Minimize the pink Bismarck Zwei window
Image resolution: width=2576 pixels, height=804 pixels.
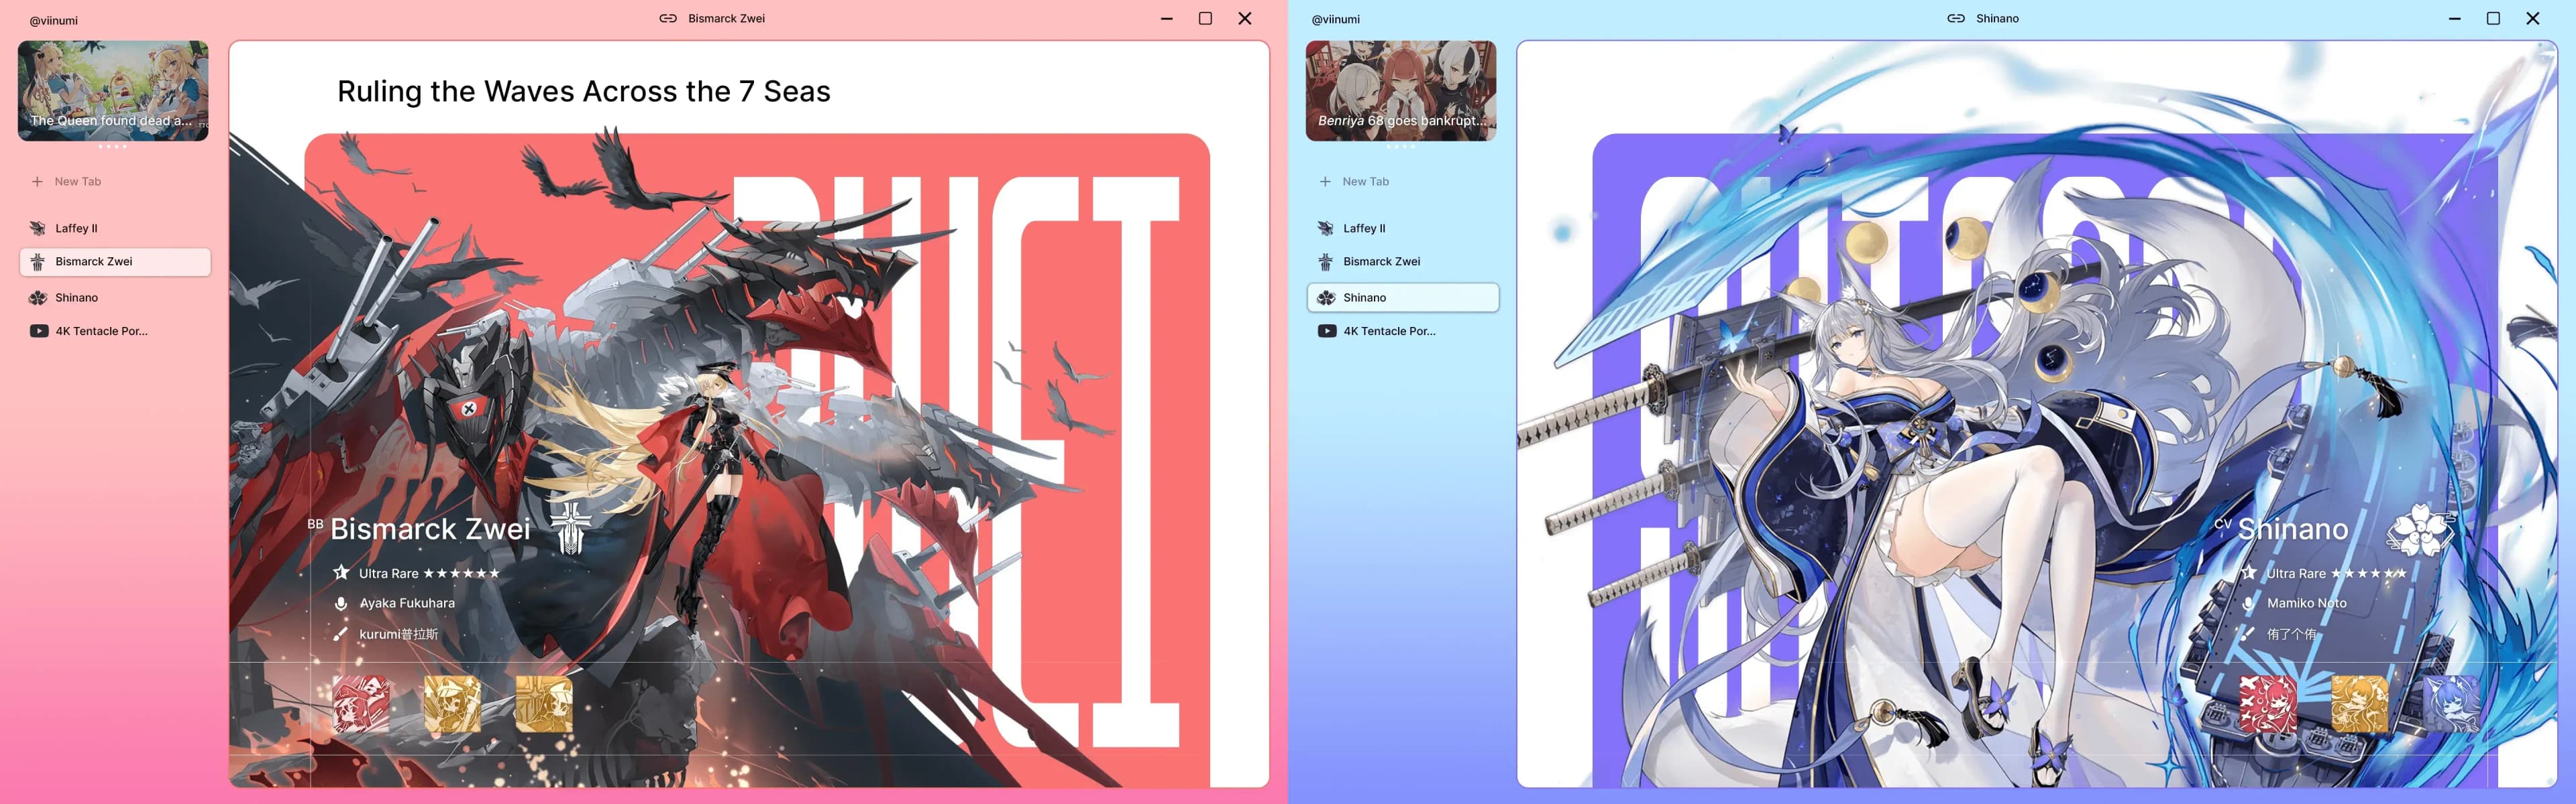coord(1167,19)
